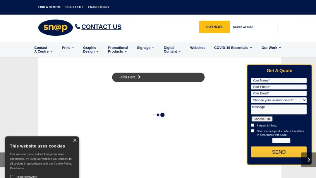Dismiss the cookie banner with the X icon

[75, 140]
